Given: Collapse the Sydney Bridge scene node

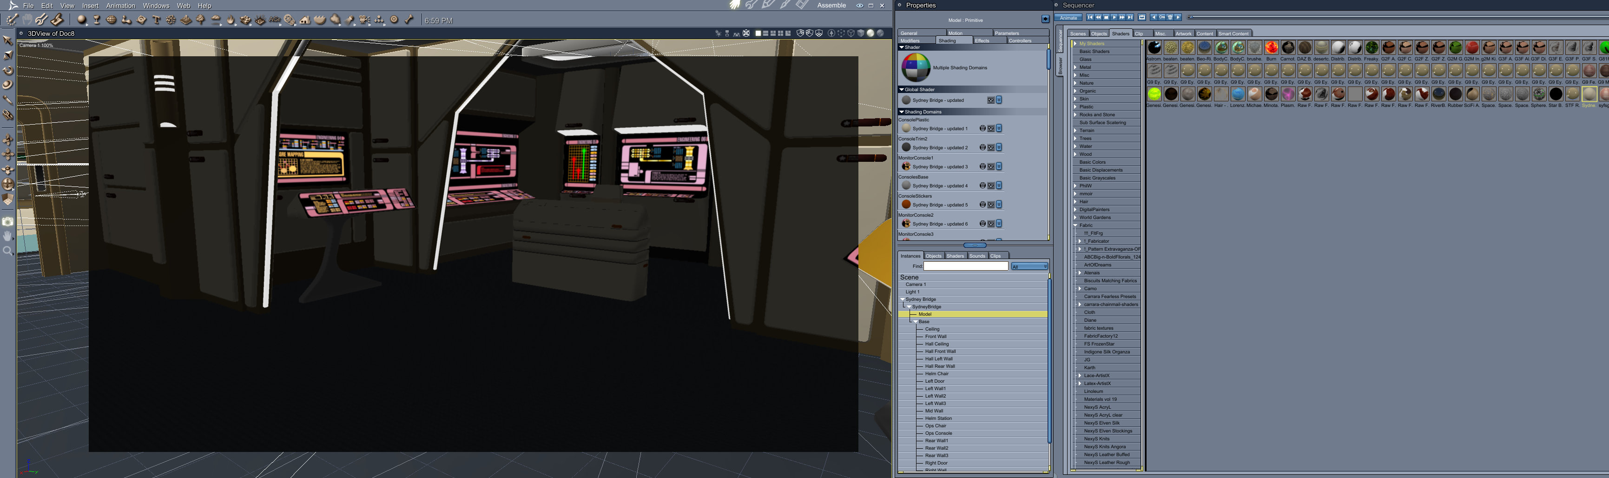Looking at the screenshot, I should (x=902, y=299).
